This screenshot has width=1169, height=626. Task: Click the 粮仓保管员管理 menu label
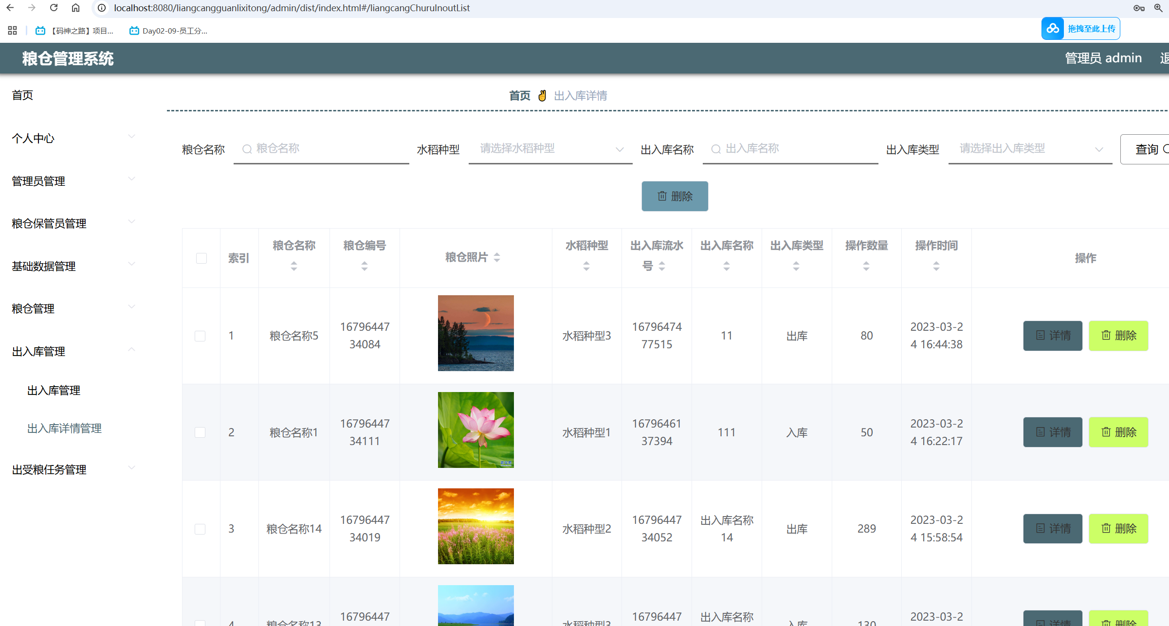[x=49, y=224]
